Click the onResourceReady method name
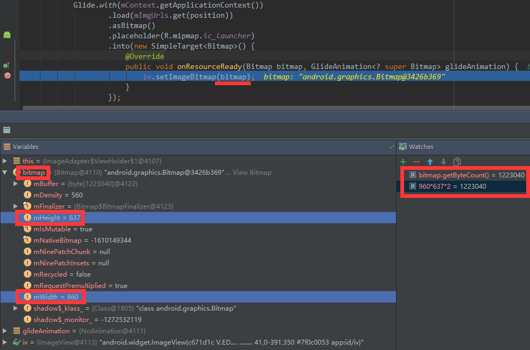Image resolution: width=530 pixels, height=350 pixels. (210, 66)
